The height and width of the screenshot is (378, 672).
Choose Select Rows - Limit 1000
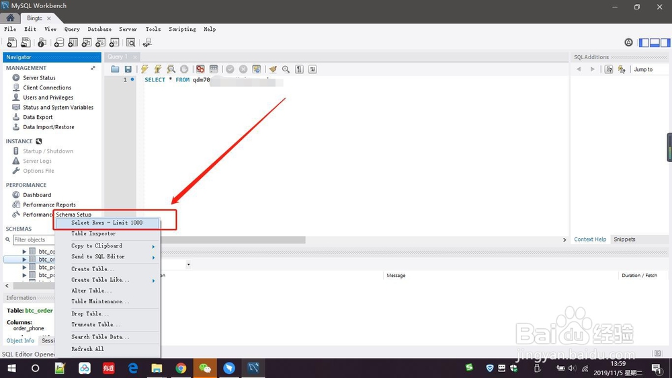point(108,223)
